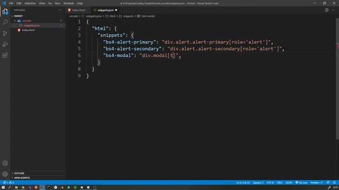
Task: Open the Source Control view
Action: tap(5, 33)
